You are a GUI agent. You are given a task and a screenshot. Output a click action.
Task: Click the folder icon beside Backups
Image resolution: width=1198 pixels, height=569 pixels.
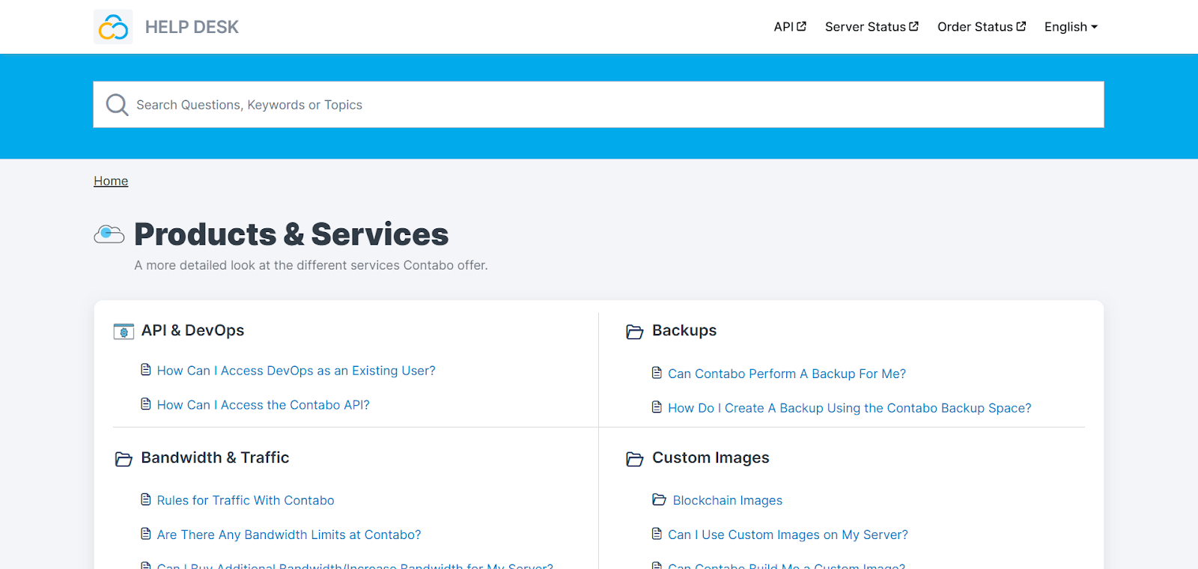(635, 332)
